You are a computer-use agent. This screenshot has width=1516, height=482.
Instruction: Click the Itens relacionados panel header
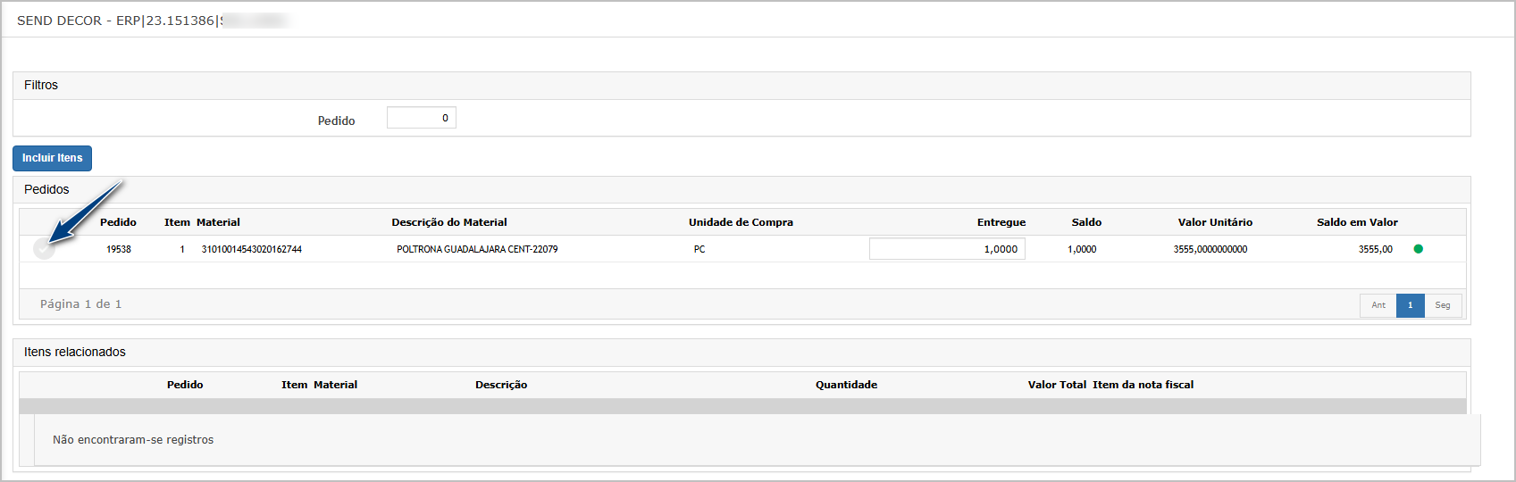[x=741, y=353]
